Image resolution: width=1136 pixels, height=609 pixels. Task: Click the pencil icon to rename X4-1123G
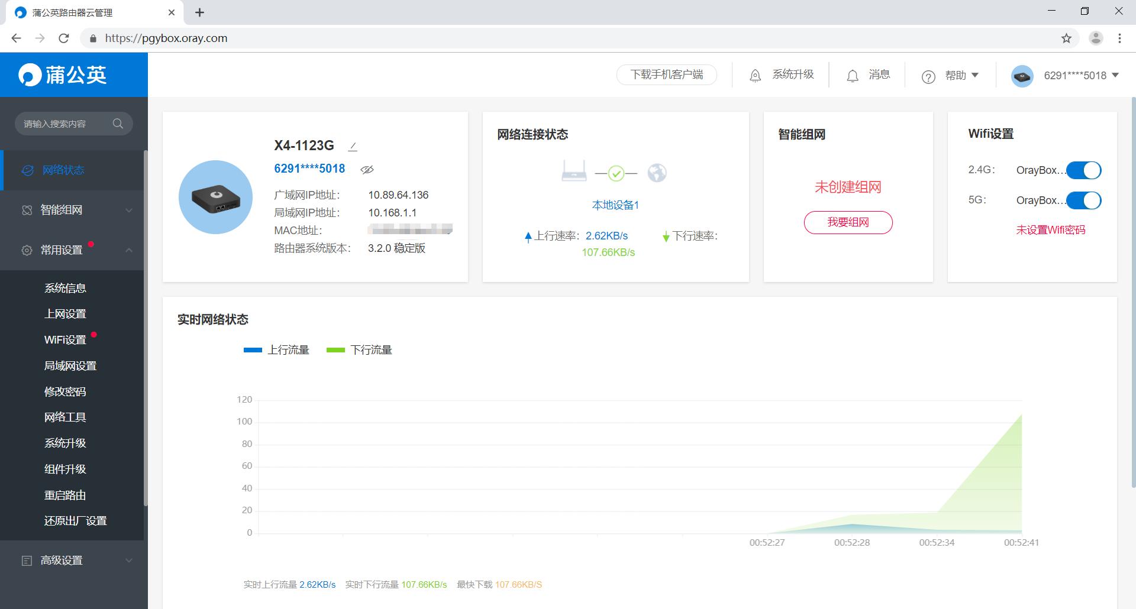[x=352, y=146]
